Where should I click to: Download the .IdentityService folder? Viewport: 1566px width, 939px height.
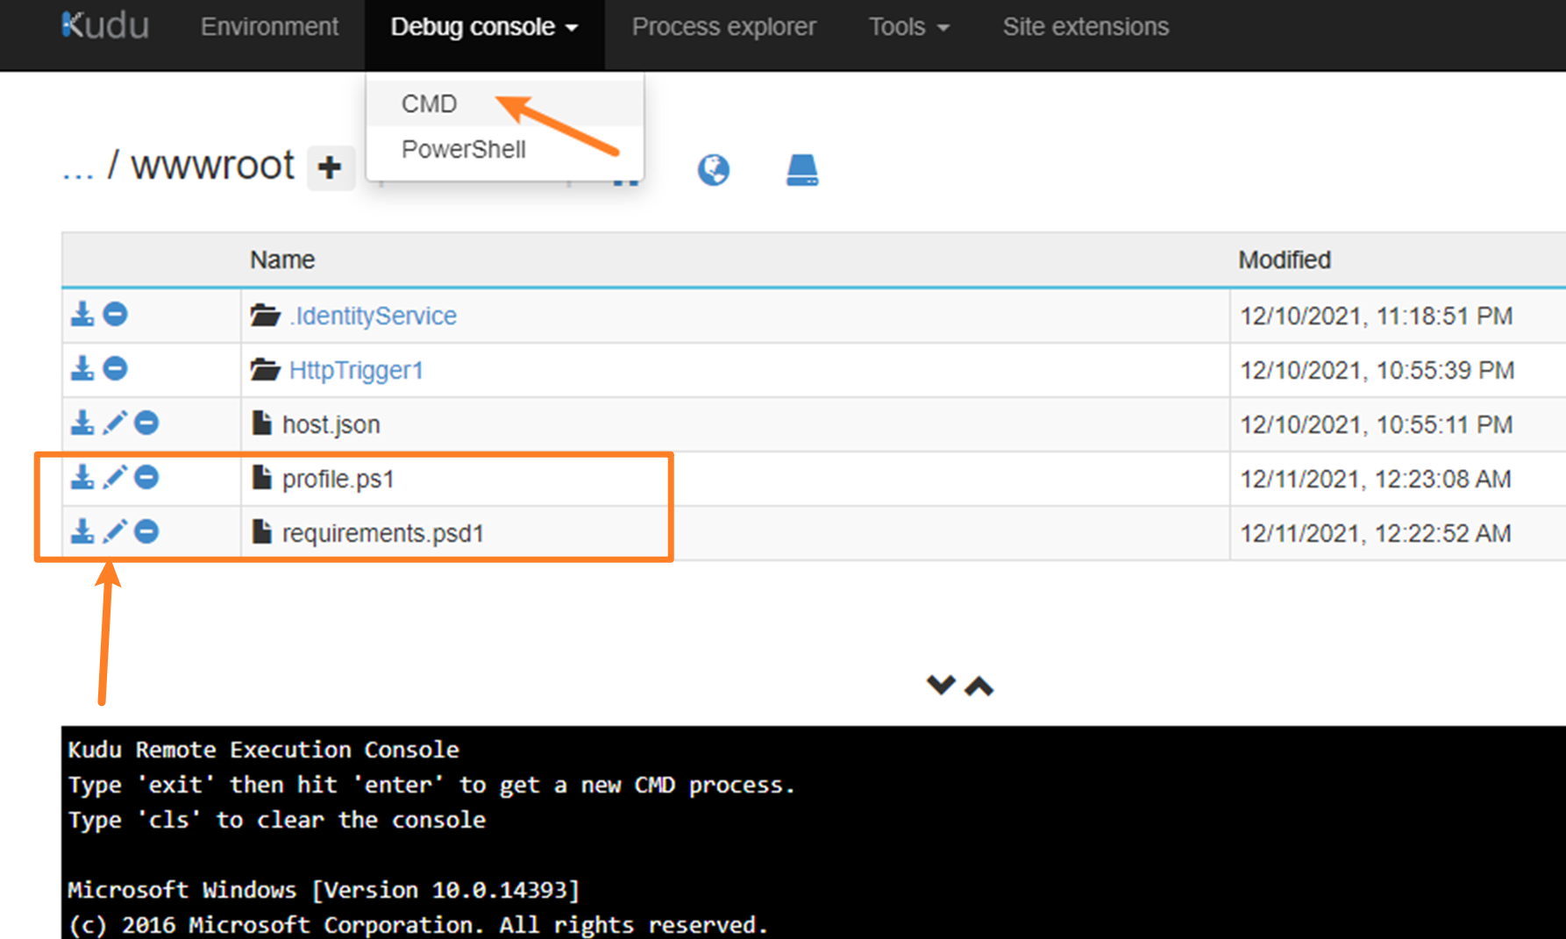82,314
